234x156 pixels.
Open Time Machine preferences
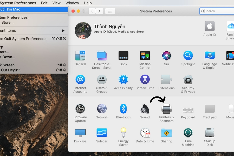tap(188, 133)
